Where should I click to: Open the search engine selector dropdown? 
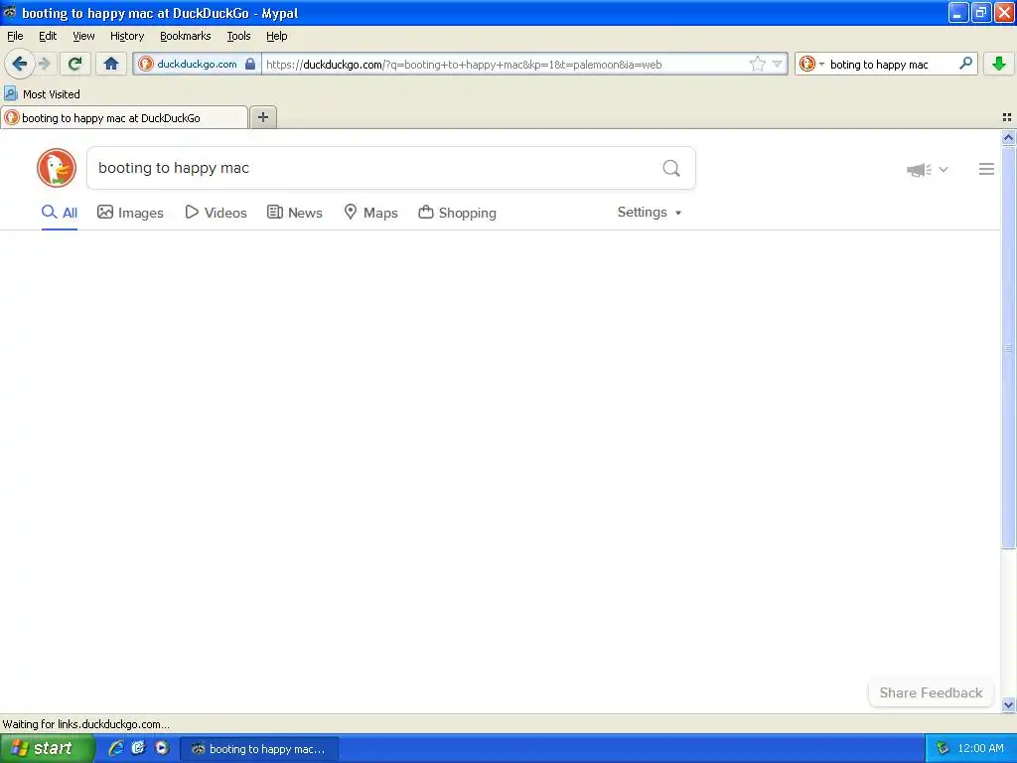click(811, 64)
